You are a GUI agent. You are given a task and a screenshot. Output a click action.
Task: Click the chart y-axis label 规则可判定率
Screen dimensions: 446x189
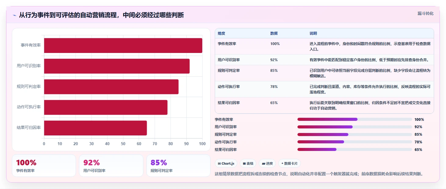point(29,86)
